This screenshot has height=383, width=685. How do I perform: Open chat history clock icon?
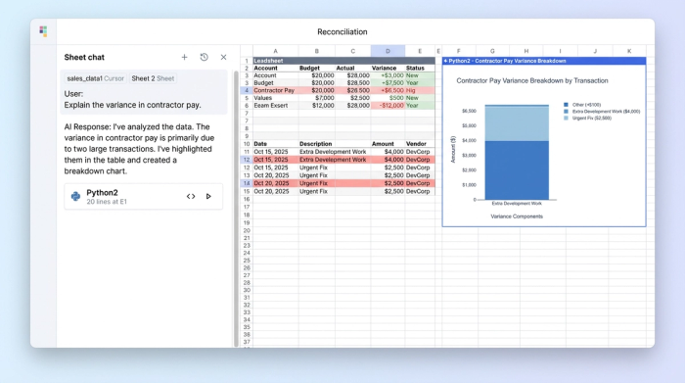click(x=204, y=57)
